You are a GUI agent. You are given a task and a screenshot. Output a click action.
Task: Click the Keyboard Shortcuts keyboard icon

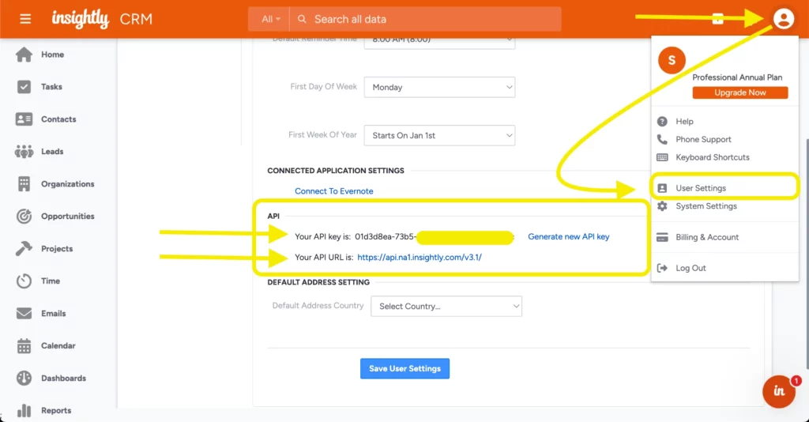point(662,157)
